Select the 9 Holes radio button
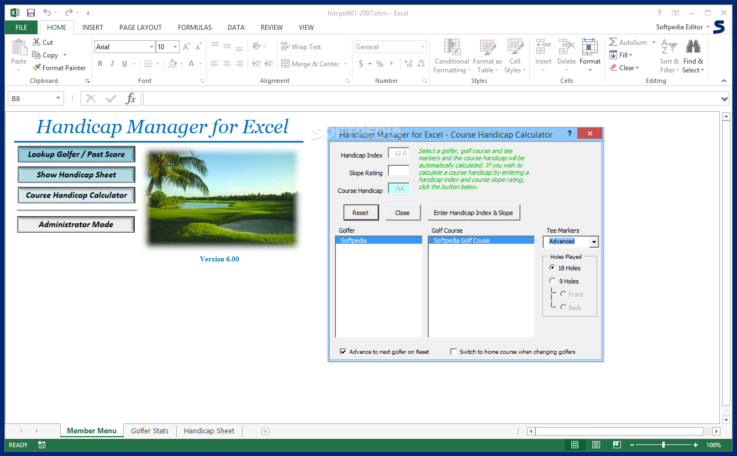The height and width of the screenshot is (456, 737). [552, 281]
